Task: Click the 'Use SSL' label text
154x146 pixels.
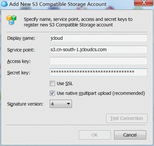Action: pos(65,83)
